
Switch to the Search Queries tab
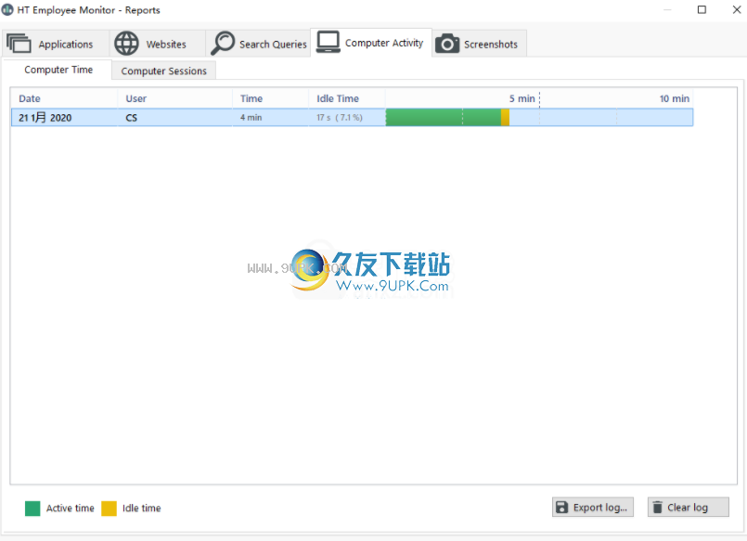click(x=258, y=44)
